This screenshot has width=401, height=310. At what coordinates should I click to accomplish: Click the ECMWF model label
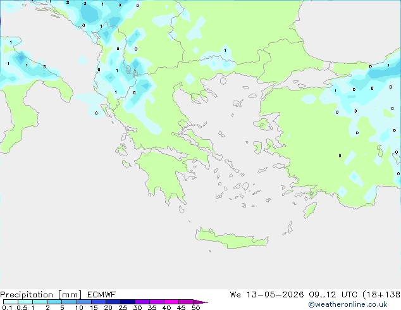pos(102,295)
